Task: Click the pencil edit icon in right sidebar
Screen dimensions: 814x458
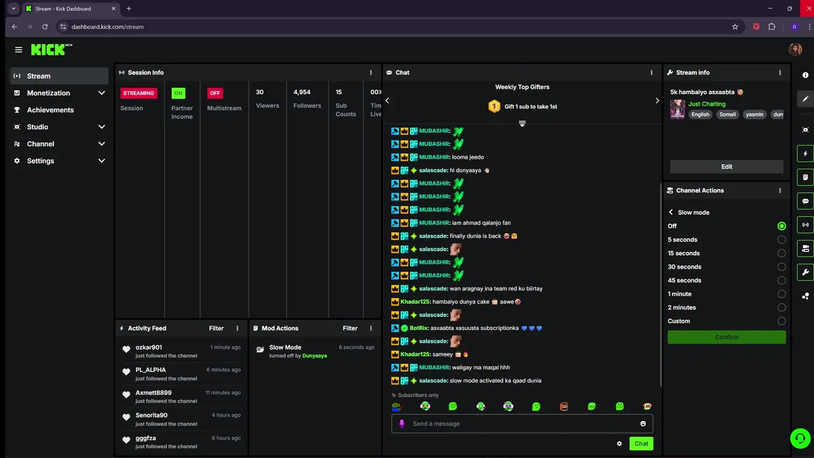Action: pyautogui.click(x=805, y=99)
